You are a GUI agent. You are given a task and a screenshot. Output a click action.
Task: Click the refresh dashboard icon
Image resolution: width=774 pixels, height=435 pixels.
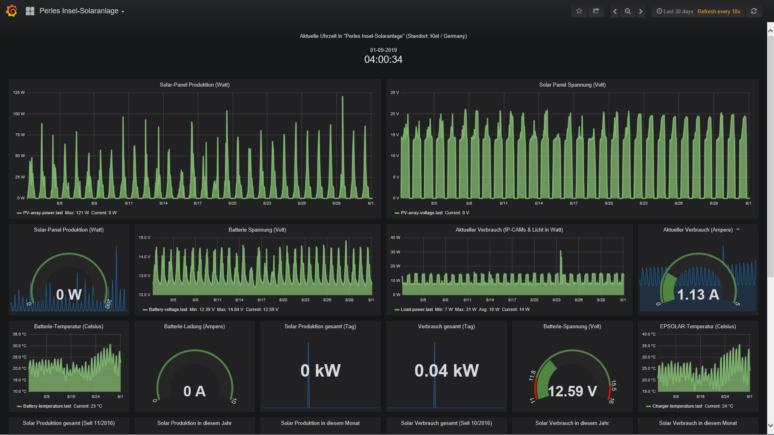753,11
